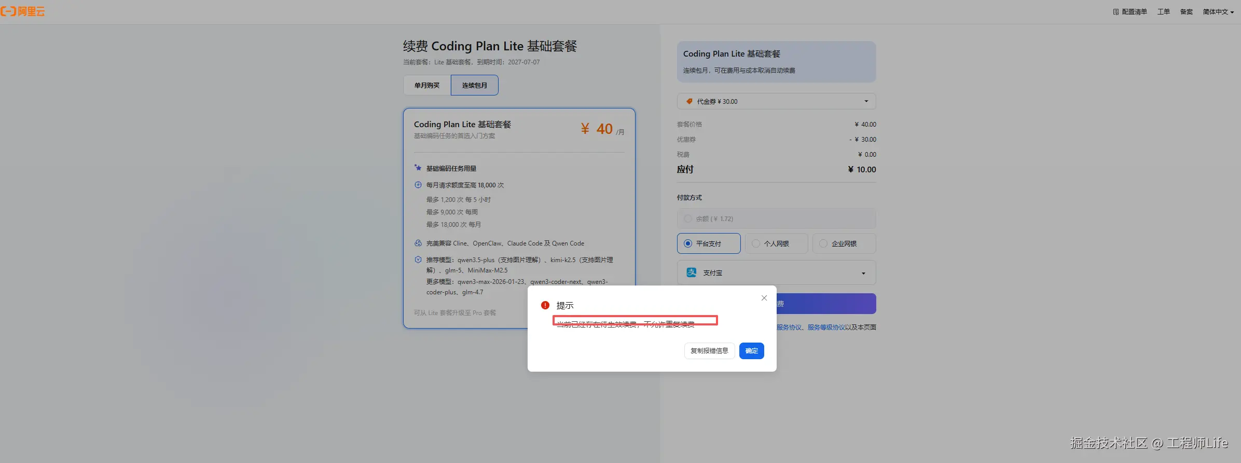This screenshot has width=1241, height=463.
Task: Open the 服务等级协议 link
Action: [826, 328]
